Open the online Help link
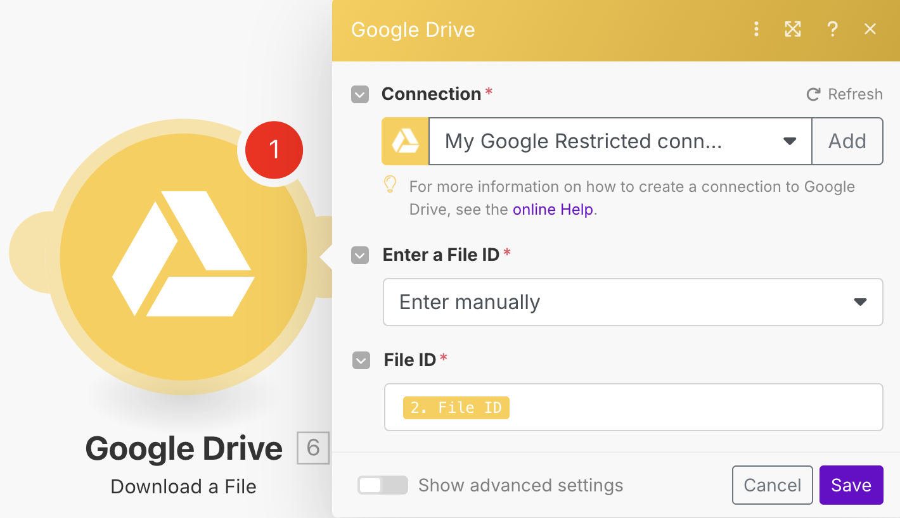 coord(553,210)
